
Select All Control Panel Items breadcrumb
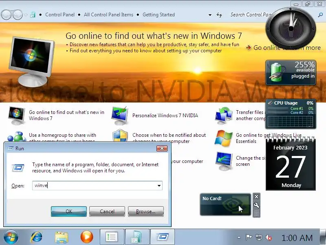pos(108,15)
